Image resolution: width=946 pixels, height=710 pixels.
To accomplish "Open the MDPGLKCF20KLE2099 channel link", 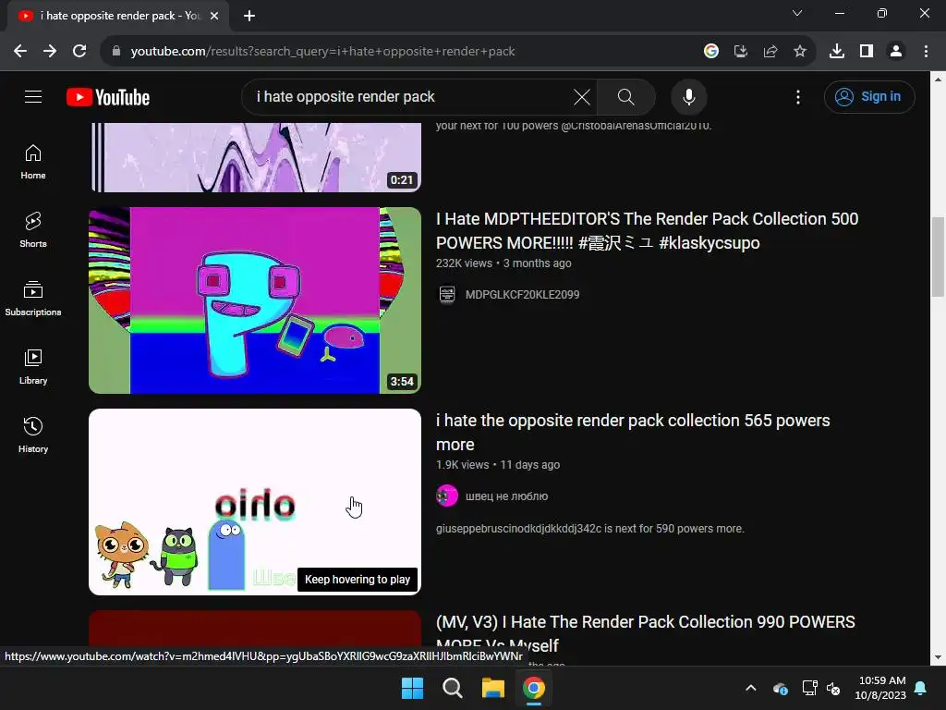I will coord(523,295).
